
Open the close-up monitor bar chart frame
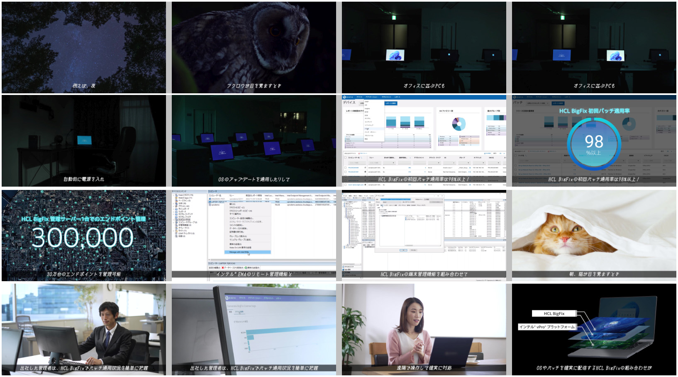tap(254, 330)
